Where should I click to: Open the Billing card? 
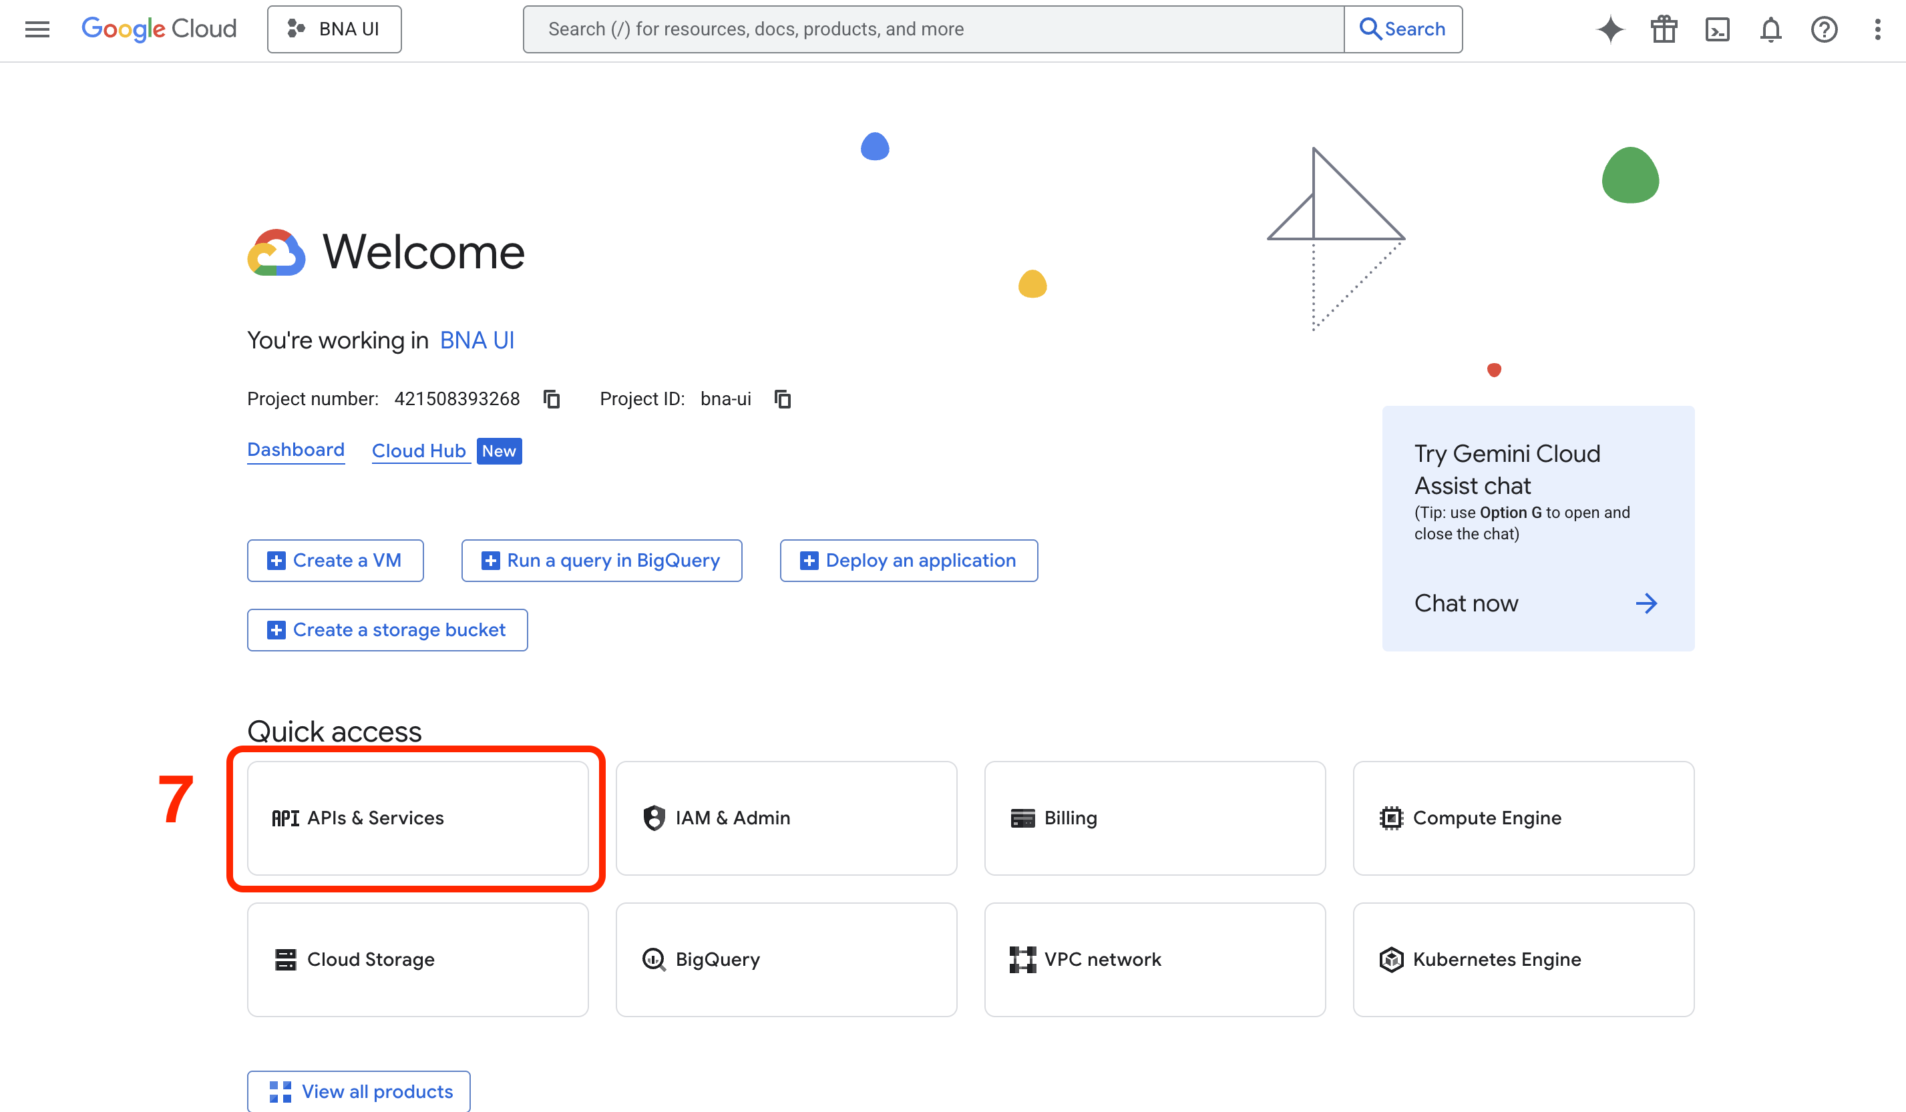coord(1155,818)
